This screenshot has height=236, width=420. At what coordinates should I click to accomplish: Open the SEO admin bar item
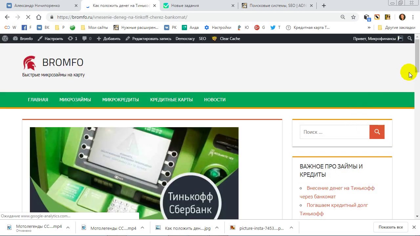coord(202,38)
